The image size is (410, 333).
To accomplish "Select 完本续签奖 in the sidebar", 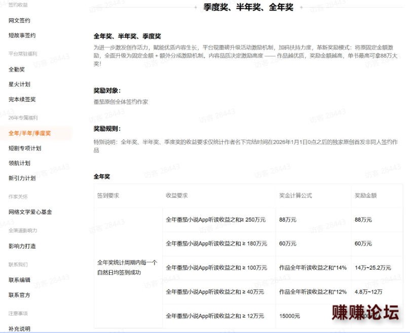I will [22, 99].
